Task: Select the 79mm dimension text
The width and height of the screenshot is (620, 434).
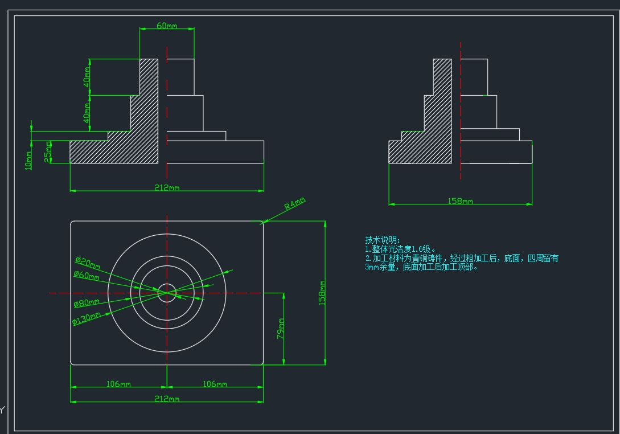Action: [281, 329]
